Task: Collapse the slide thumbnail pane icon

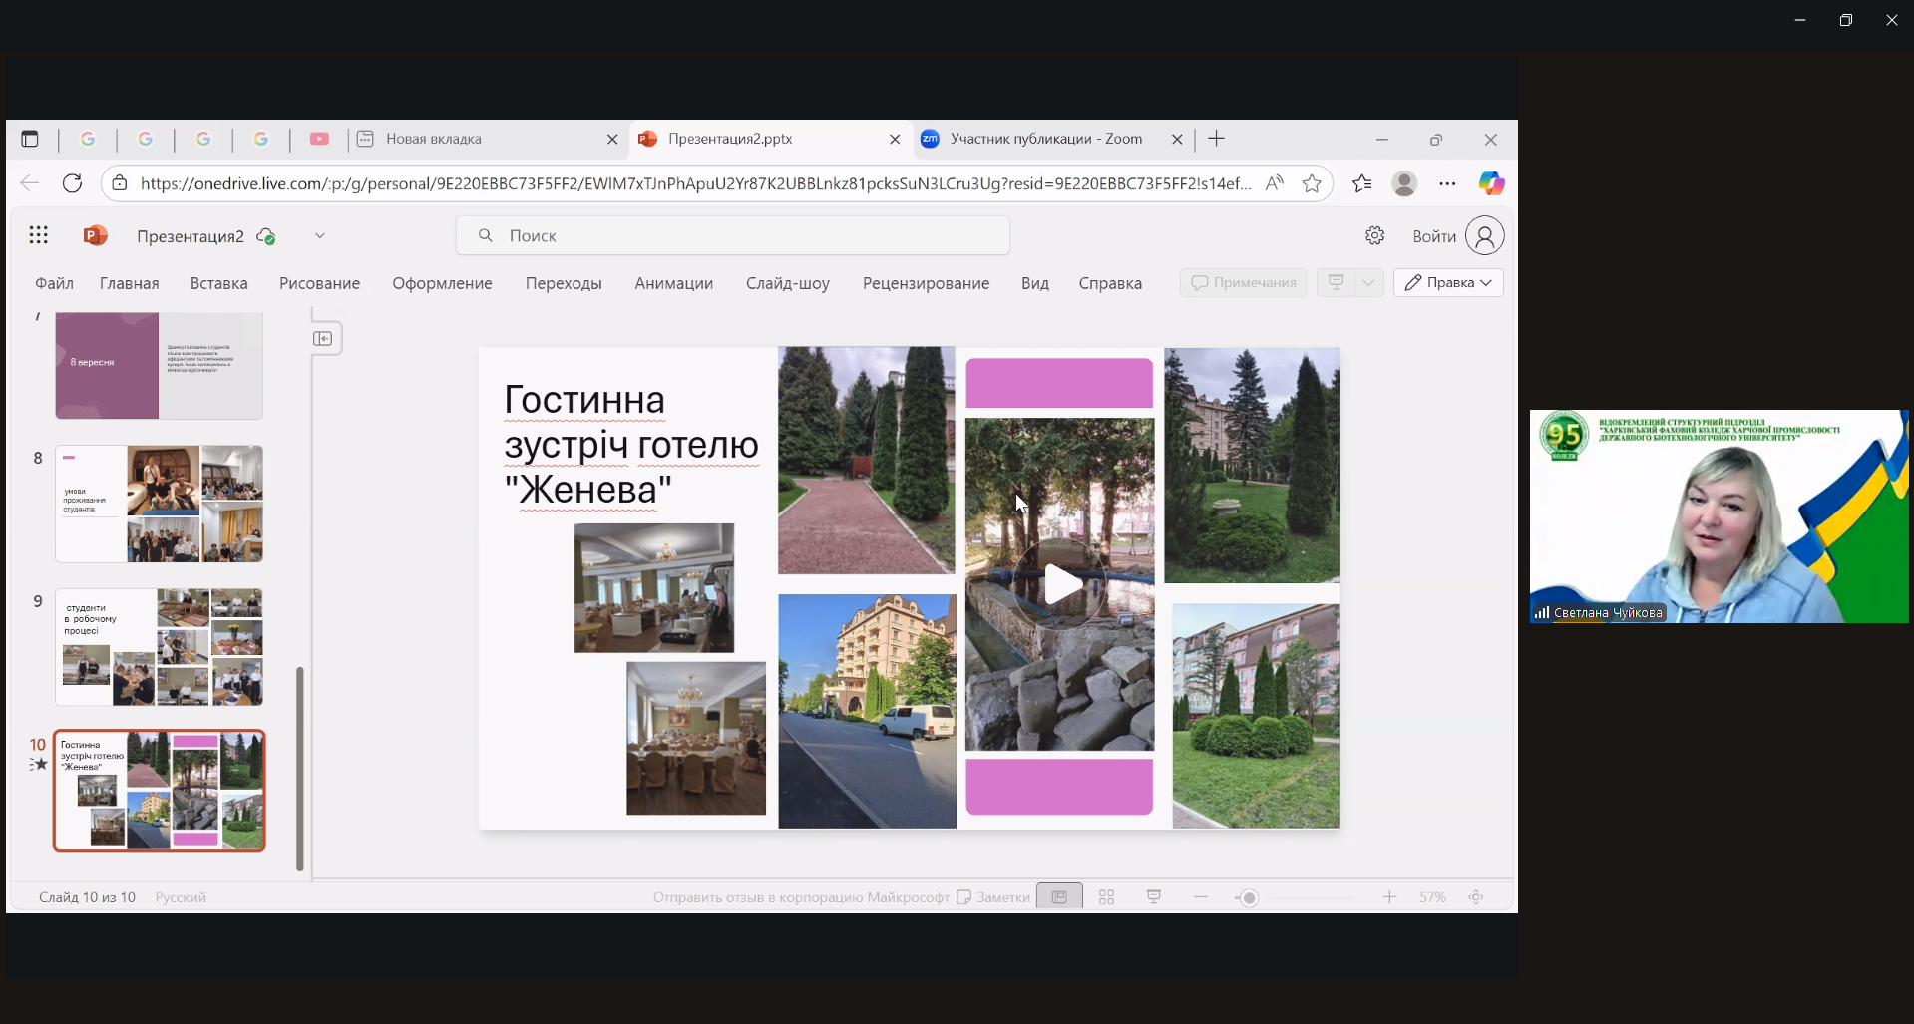Action: pos(323,339)
